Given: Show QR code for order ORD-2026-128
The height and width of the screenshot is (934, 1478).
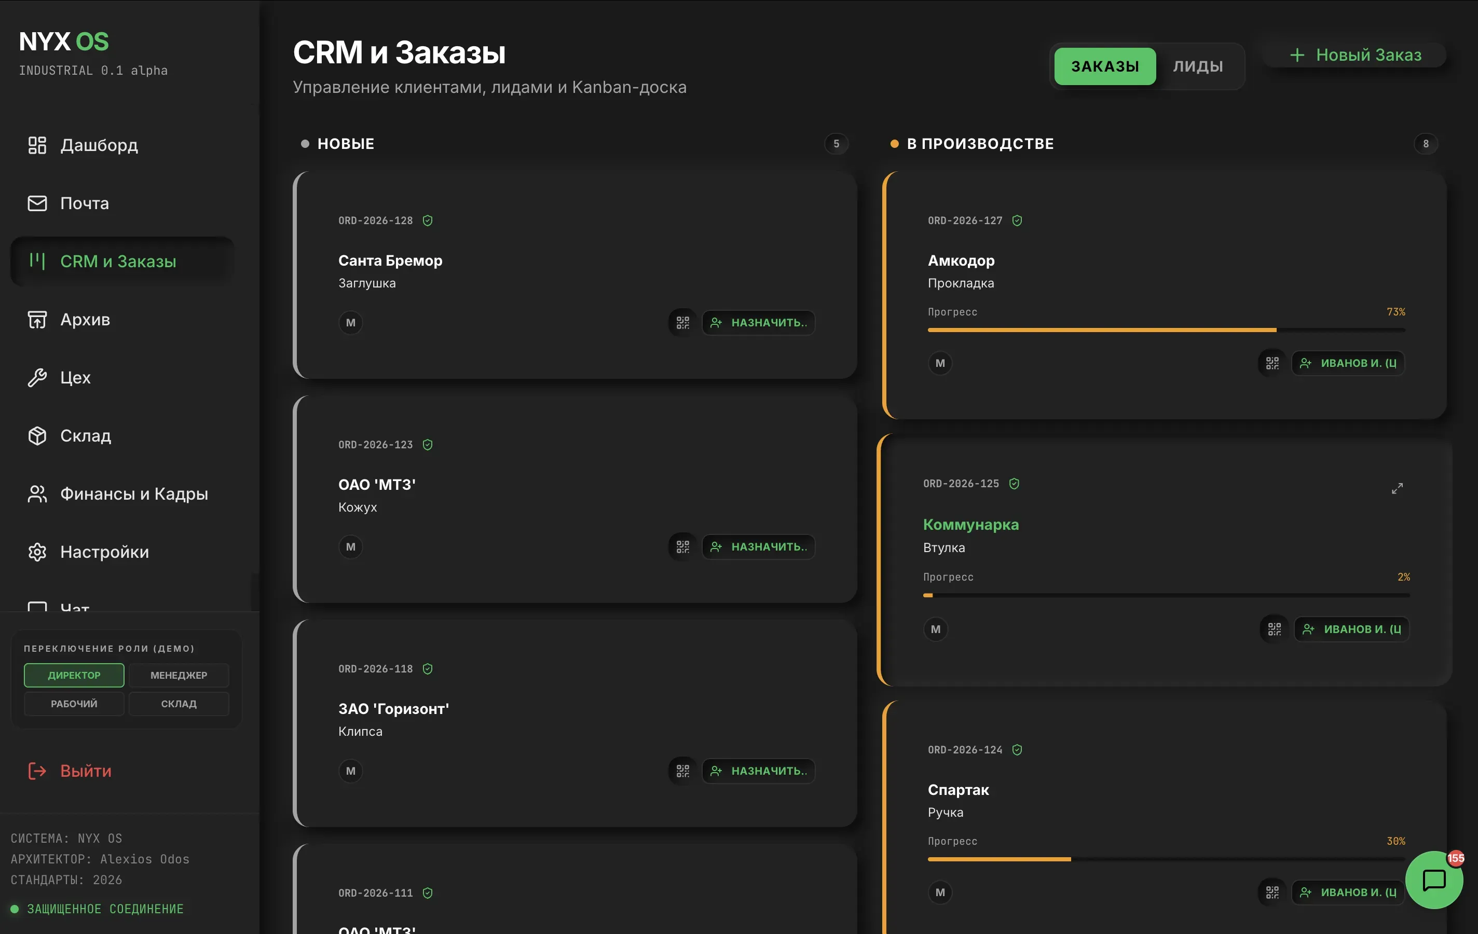Looking at the screenshot, I should pyautogui.click(x=681, y=322).
